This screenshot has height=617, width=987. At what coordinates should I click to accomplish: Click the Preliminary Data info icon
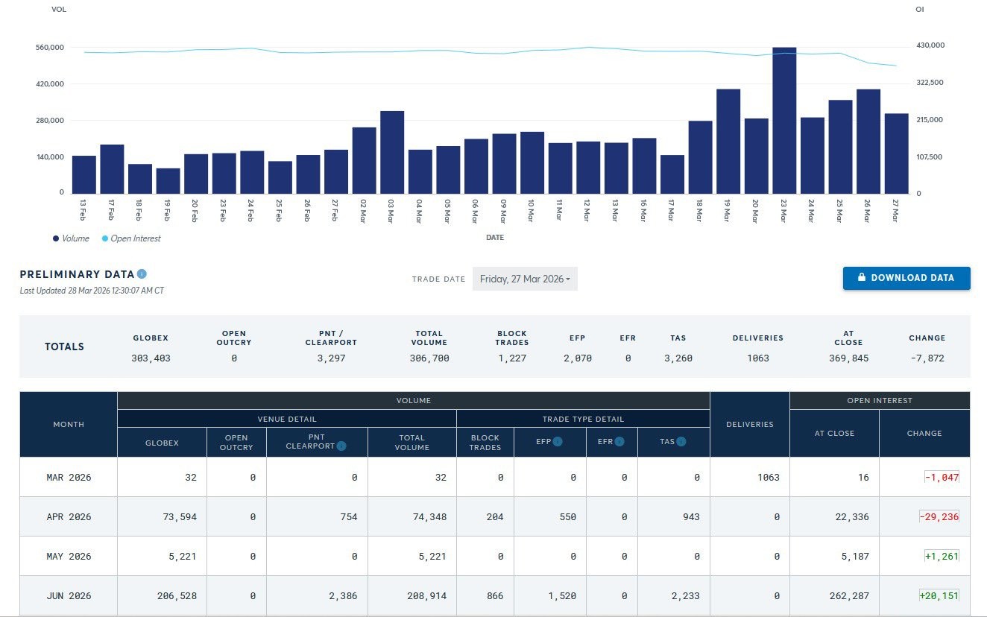point(142,274)
